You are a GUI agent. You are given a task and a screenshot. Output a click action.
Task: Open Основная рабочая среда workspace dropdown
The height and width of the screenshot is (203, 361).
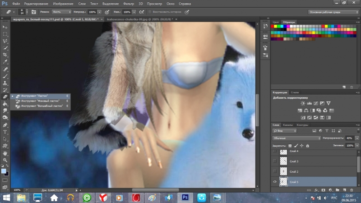point(333,12)
